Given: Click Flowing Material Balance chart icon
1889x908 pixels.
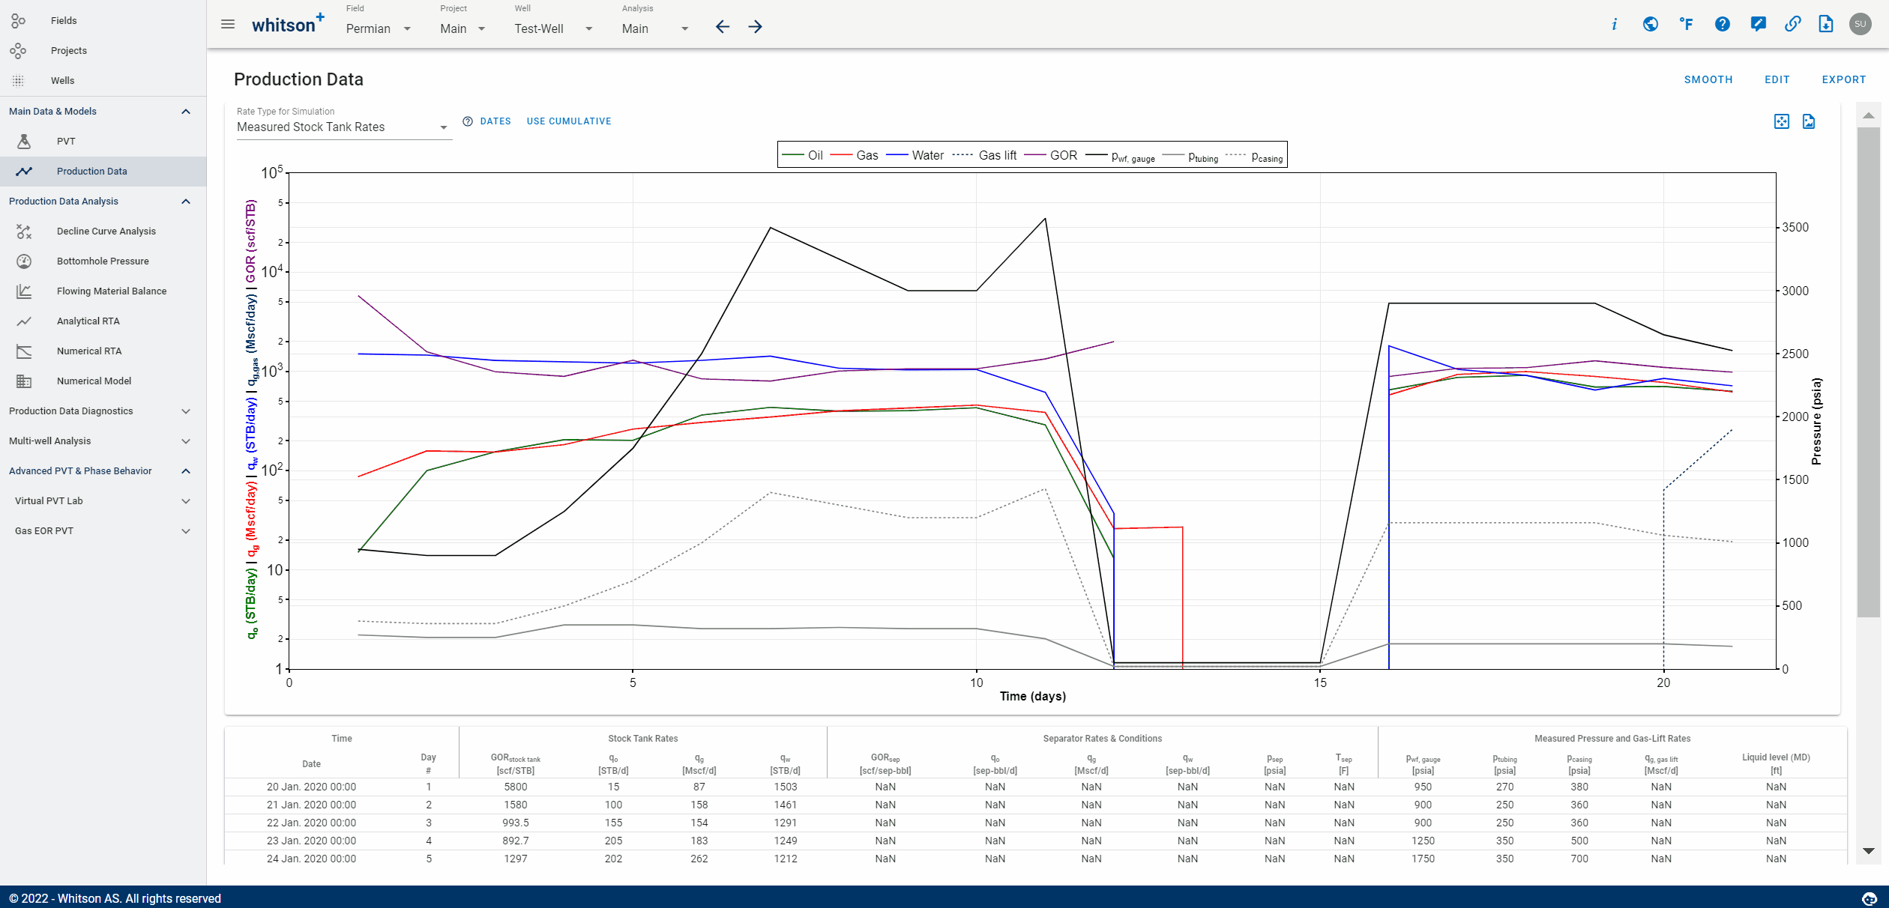Looking at the screenshot, I should 24,291.
